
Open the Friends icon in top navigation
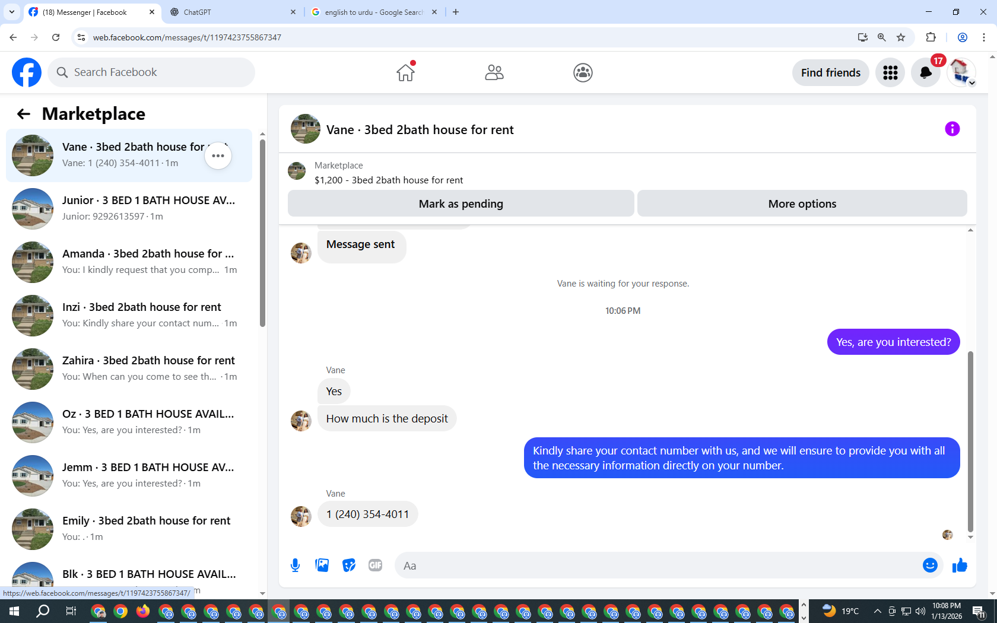(x=494, y=72)
